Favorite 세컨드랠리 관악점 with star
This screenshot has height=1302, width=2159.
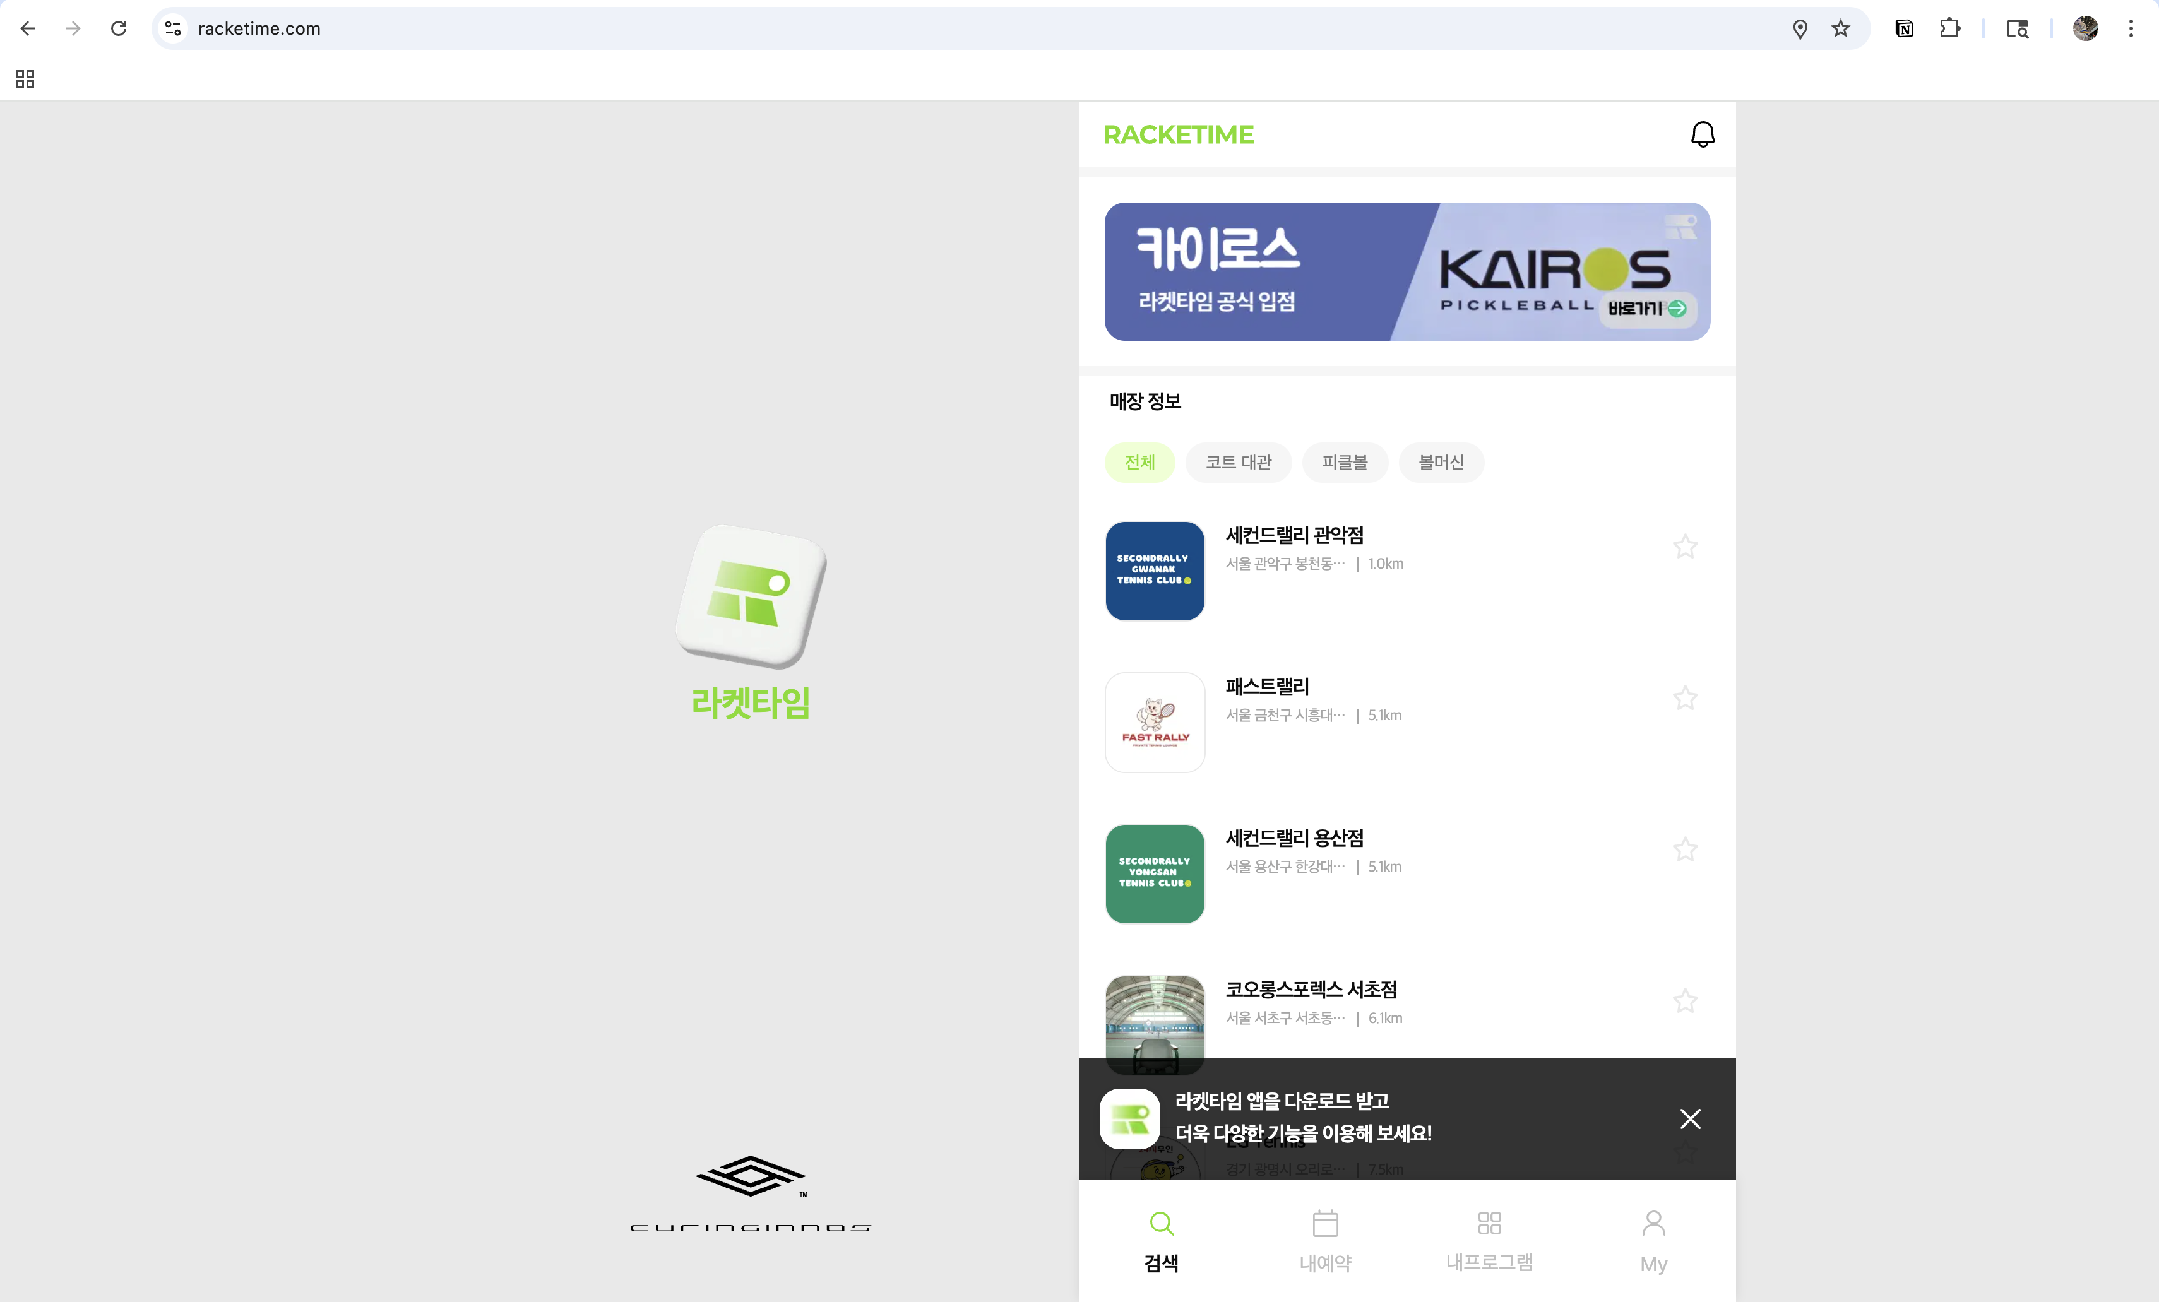click(x=1685, y=547)
